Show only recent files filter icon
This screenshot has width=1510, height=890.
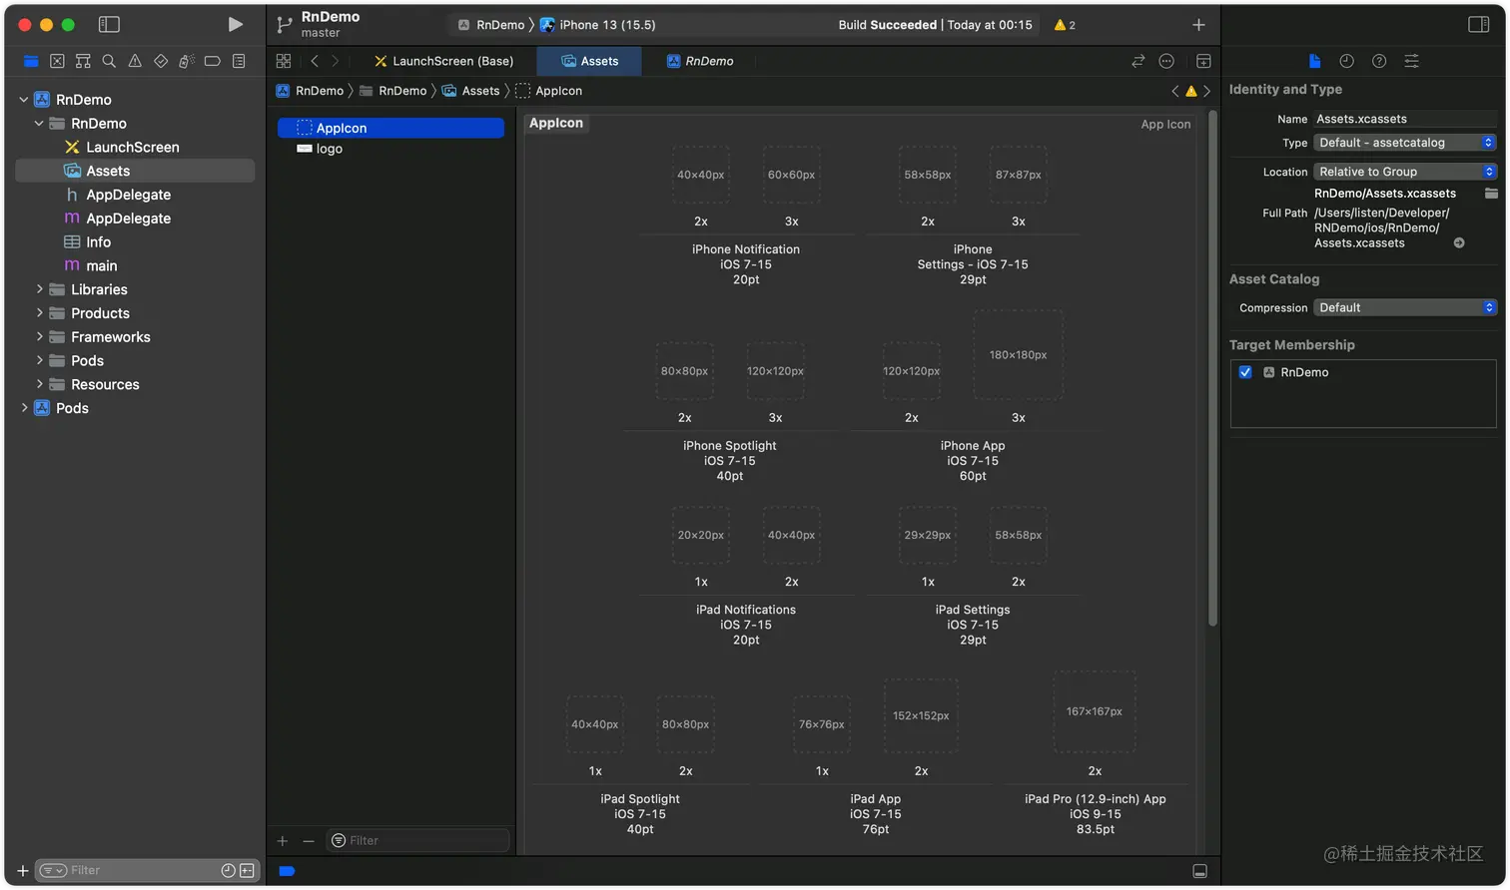click(228, 871)
